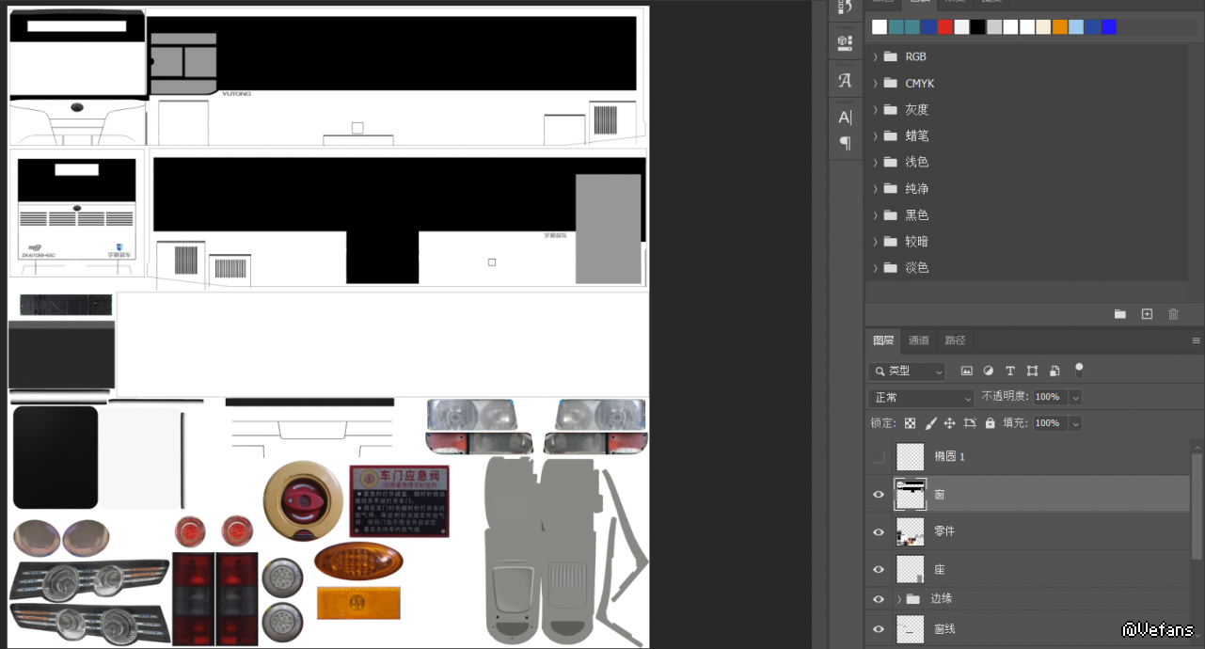Filter layers by adjustment layer icon
This screenshot has height=649, width=1205.
(989, 372)
